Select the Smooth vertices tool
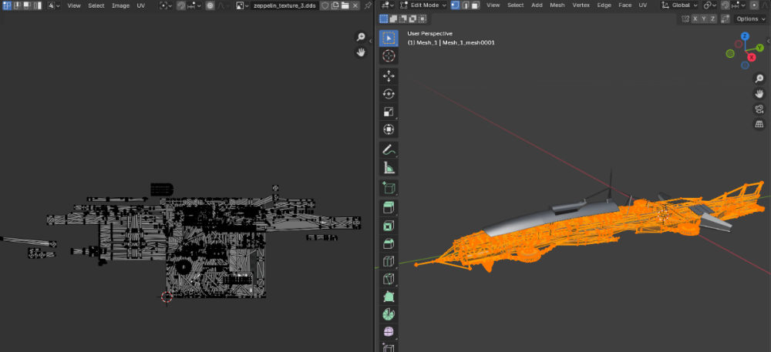Viewport: 771px width, 352px height. [x=389, y=333]
